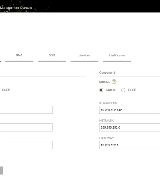Screen dimensions: 160x181
Task: Click the GATEWAY label above its field
Action: pos(107,138)
